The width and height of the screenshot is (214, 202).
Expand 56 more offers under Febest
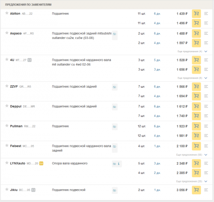click(x=192, y=155)
